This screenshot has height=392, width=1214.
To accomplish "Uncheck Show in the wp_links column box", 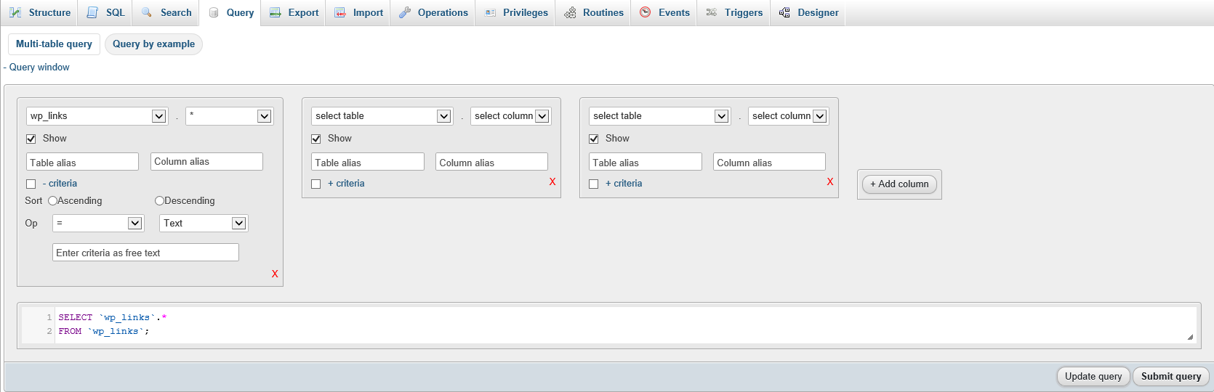I will [x=31, y=139].
